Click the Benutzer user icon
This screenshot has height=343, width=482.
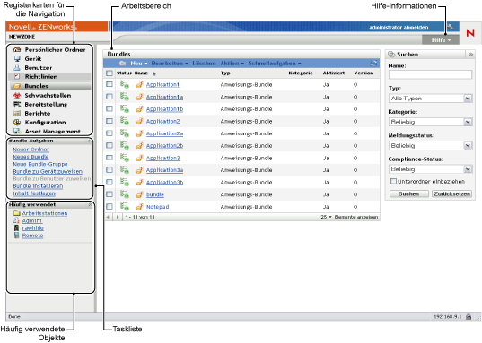coord(17,67)
